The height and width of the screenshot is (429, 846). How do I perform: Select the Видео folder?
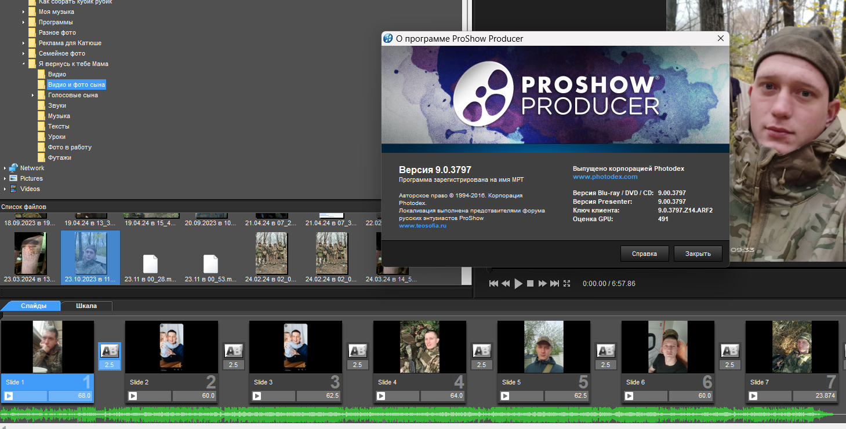pyautogui.click(x=57, y=74)
